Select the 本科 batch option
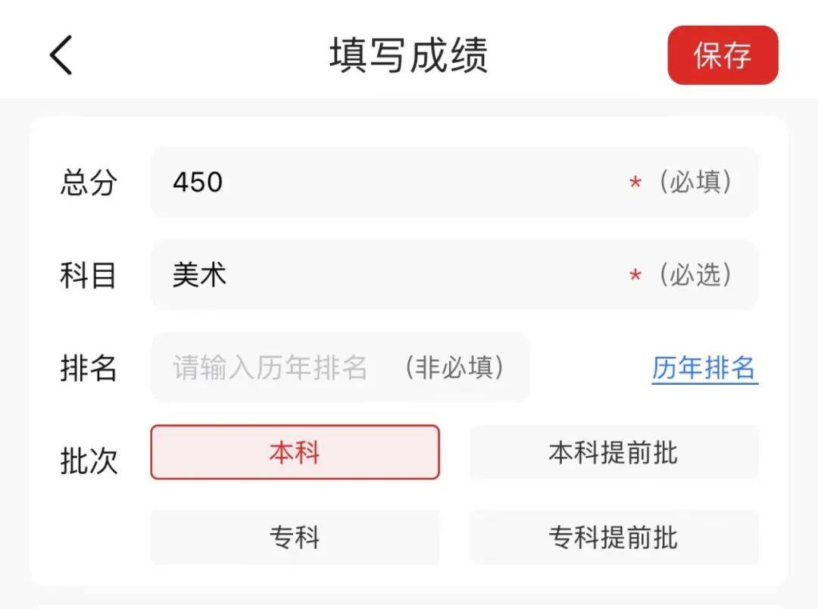The image size is (818, 609). click(x=295, y=452)
